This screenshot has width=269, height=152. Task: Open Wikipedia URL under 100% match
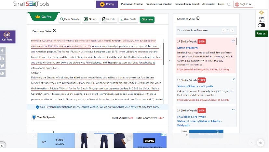[203, 100]
